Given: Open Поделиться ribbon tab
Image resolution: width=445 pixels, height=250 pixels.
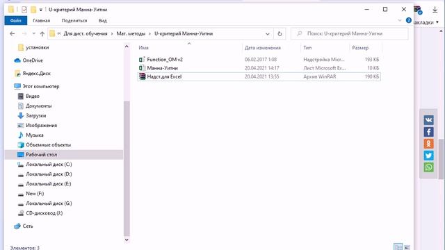Looking at the screenshot, I should coord(74,20).
